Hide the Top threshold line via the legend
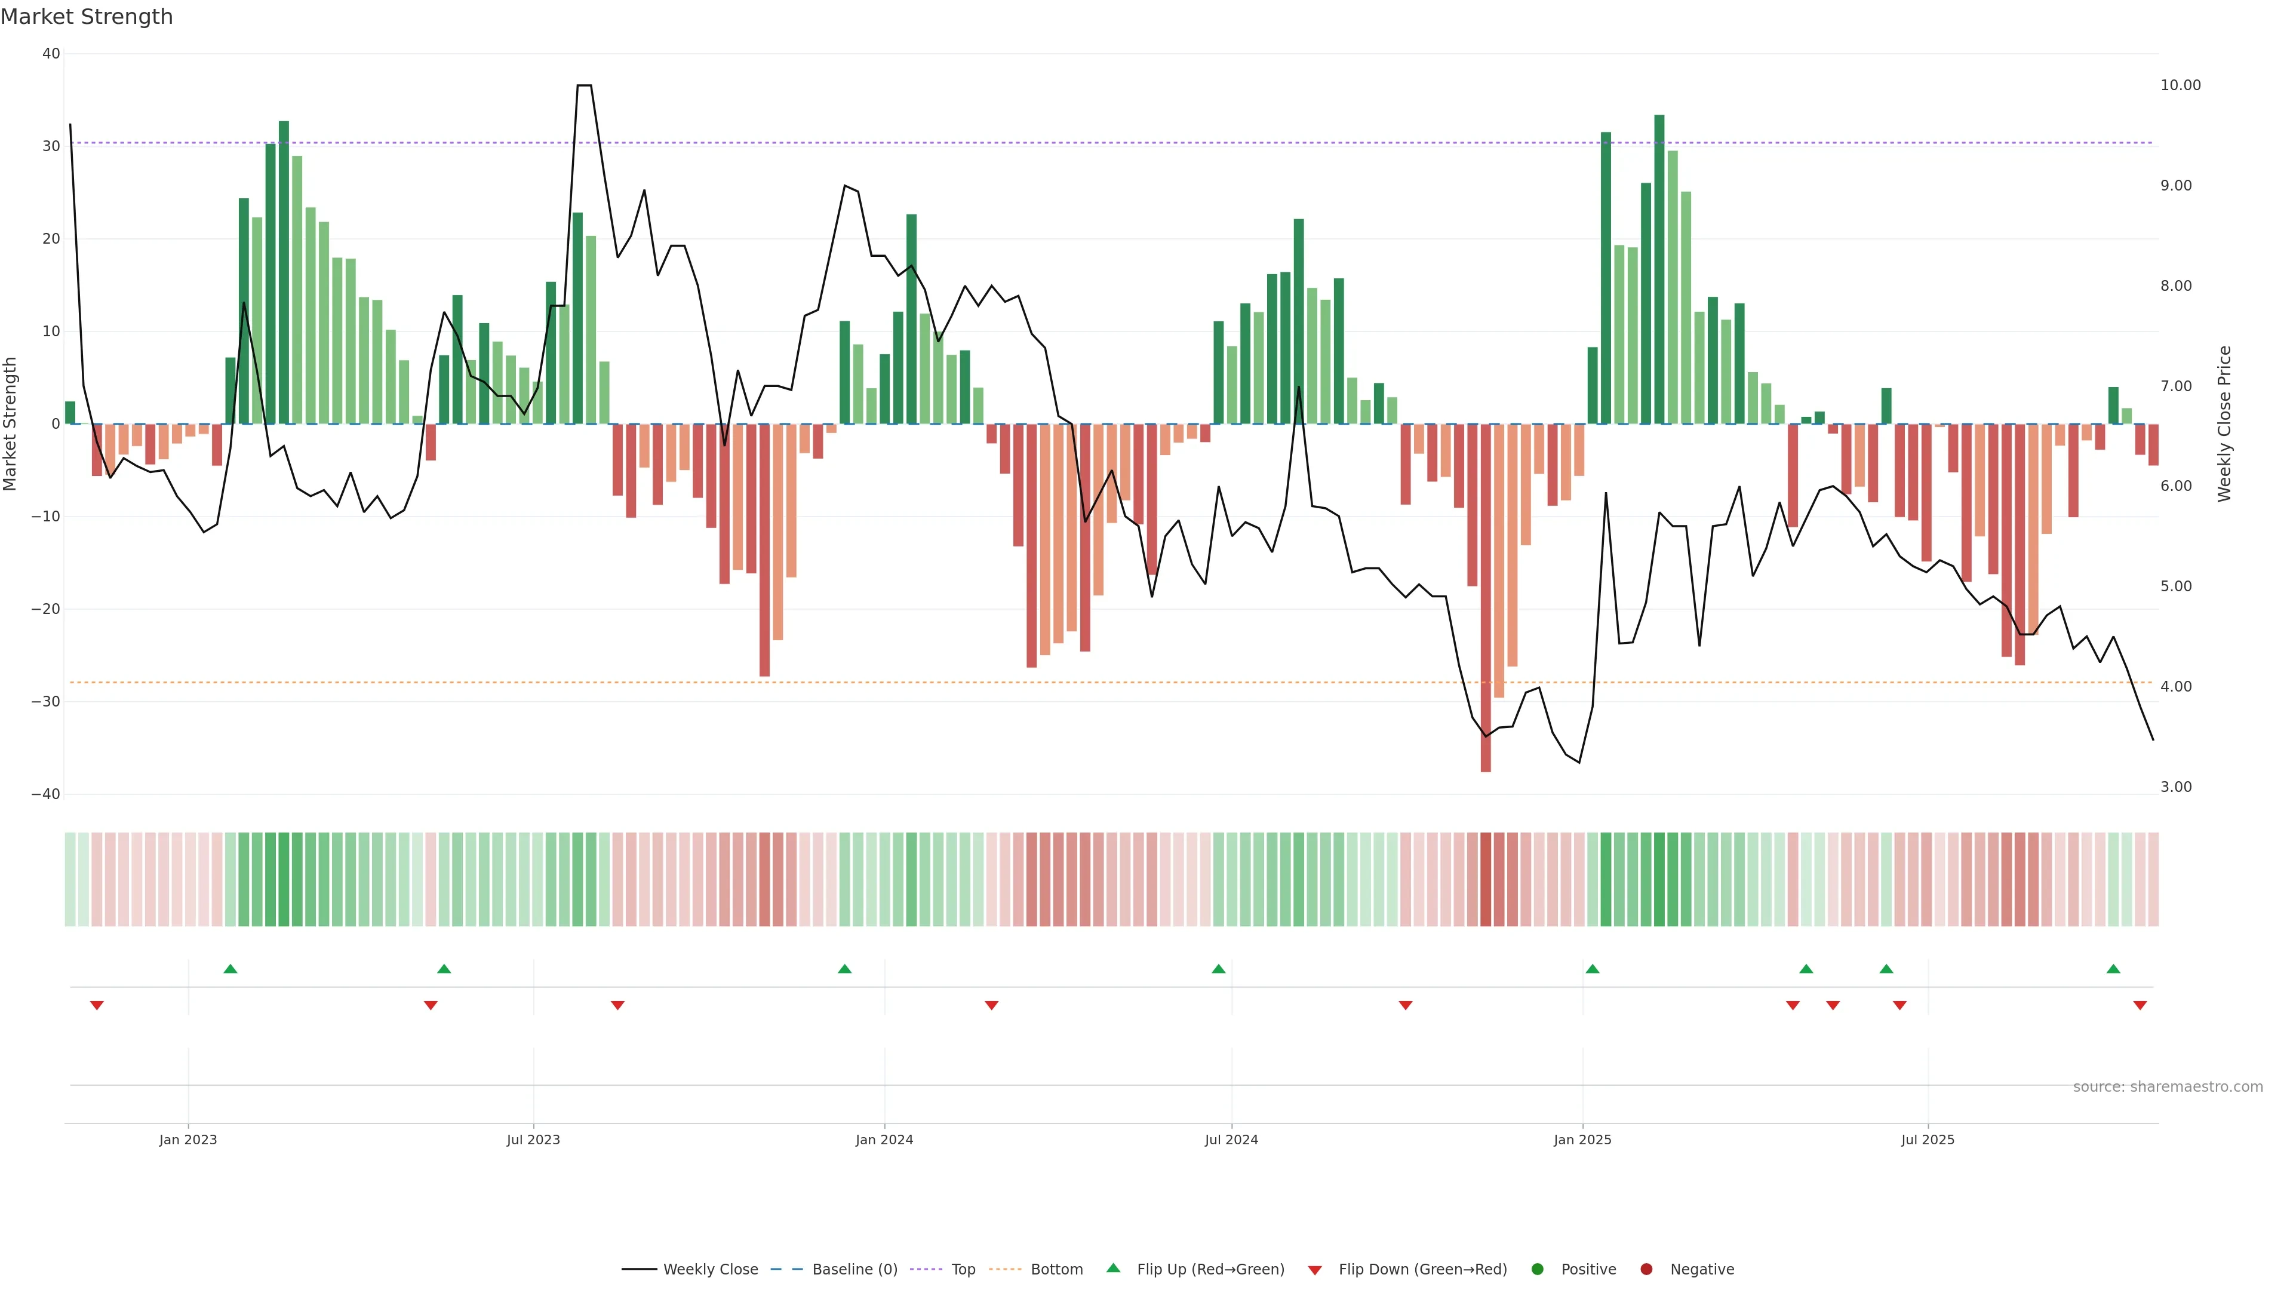This screenshot has height=1290, width=2293. click(x=963, y=1270)
